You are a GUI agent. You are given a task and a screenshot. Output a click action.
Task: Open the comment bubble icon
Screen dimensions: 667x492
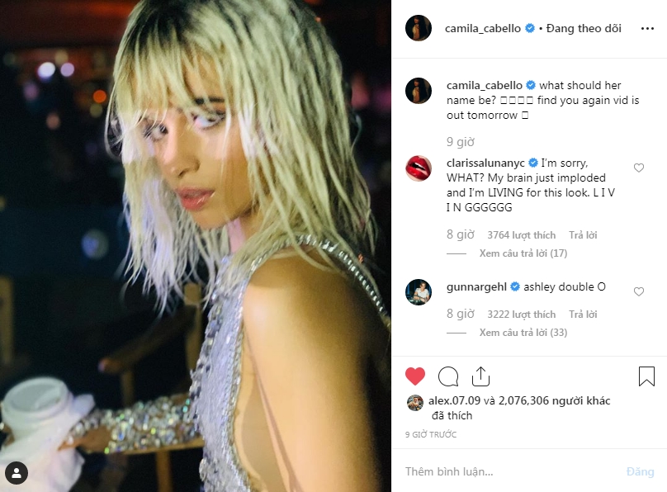coord(448,376)
